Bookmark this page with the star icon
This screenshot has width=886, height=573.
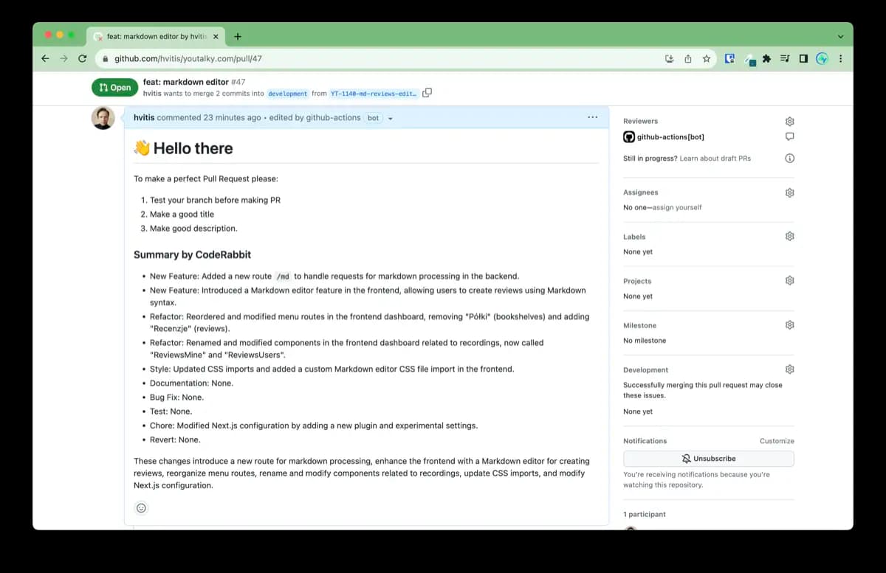tap(706, 58)
